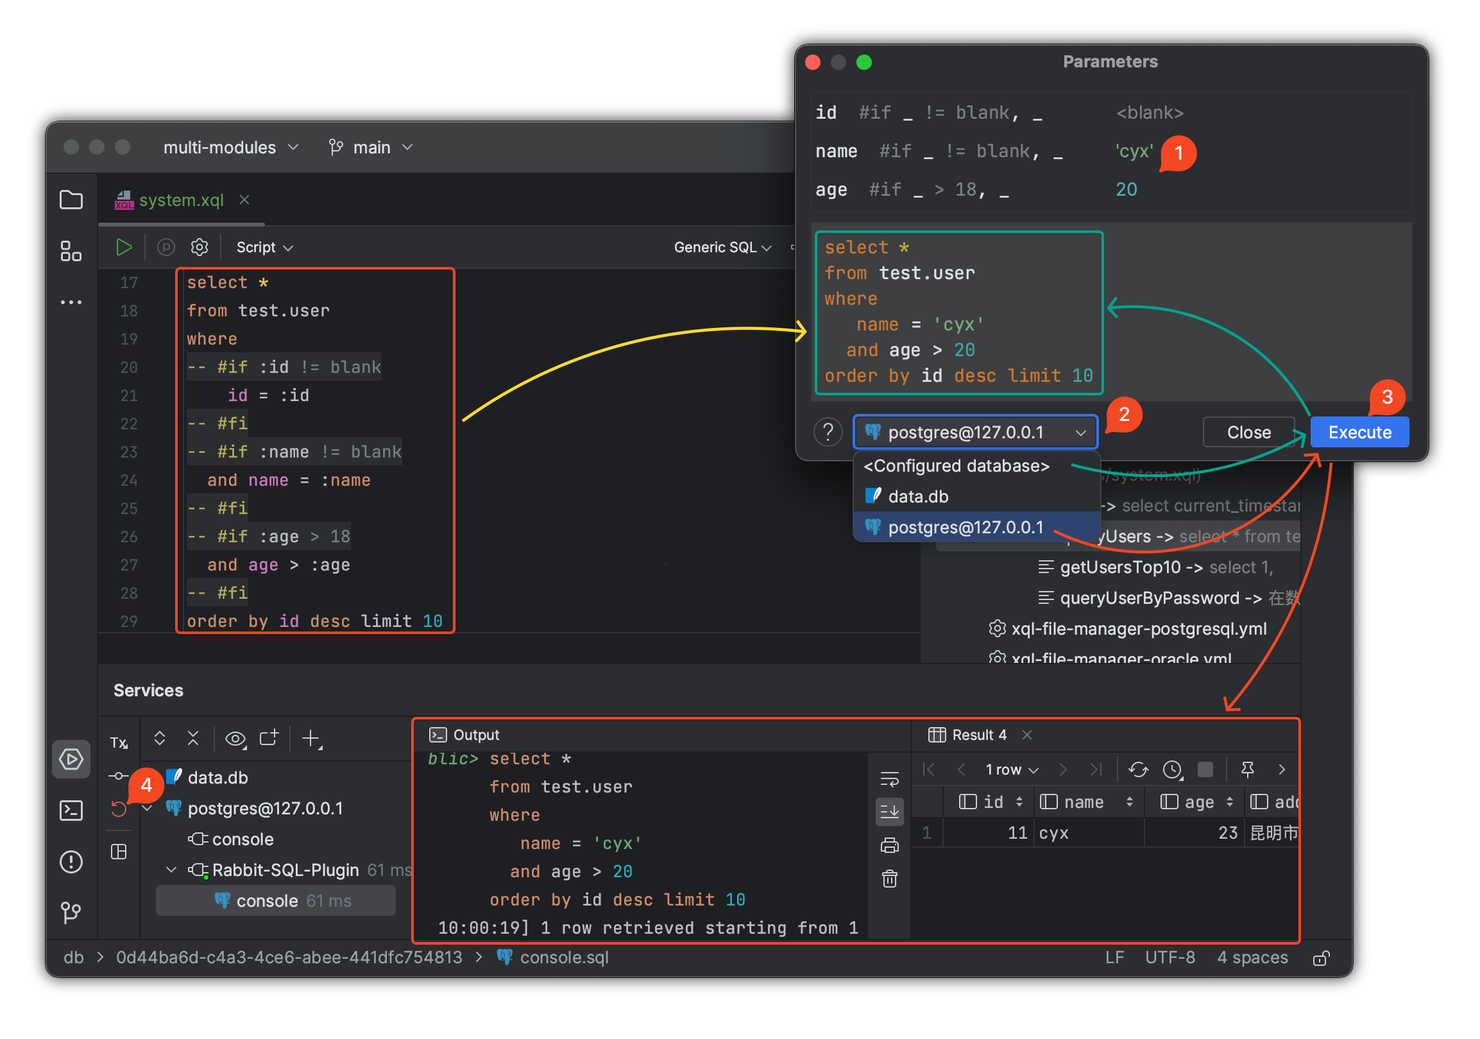Sort by the id column header
The image size is (1480, 1039).
990,802
